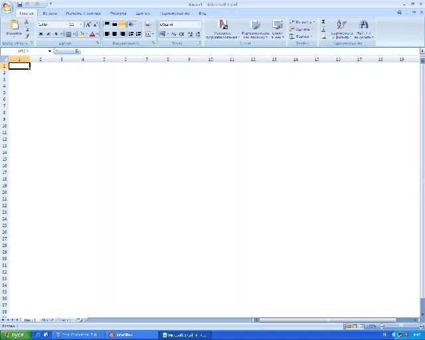Expand the underline style dropdown arrow

coord(61,34)
